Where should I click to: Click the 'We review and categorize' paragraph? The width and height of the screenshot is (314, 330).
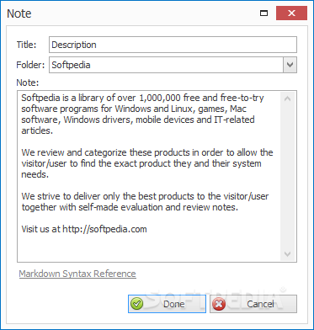[x=147, y=163]
